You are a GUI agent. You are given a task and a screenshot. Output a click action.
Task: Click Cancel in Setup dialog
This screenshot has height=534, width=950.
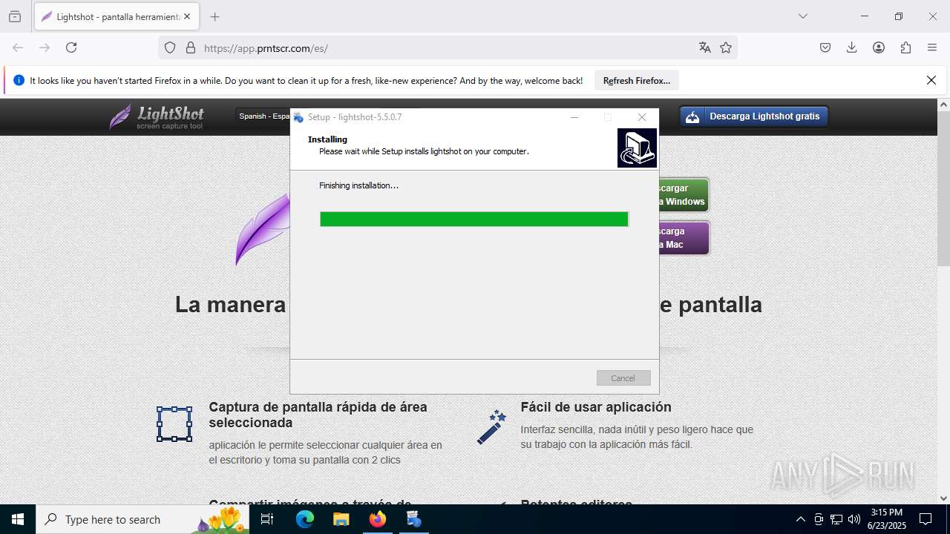click(623, 378)
